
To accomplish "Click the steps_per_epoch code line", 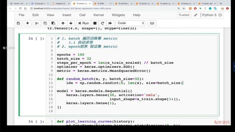I will click(115, 63).
